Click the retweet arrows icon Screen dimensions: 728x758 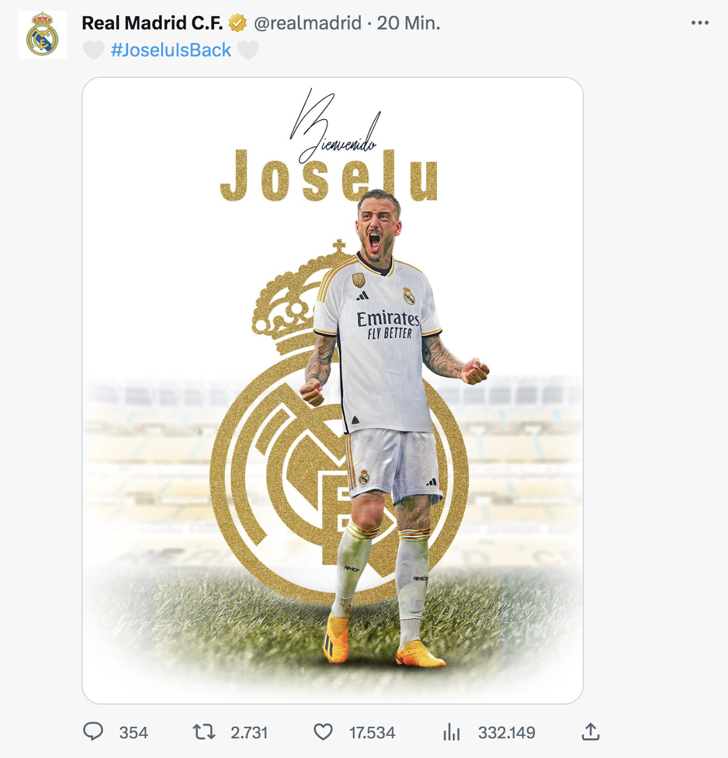click(203, 732)
